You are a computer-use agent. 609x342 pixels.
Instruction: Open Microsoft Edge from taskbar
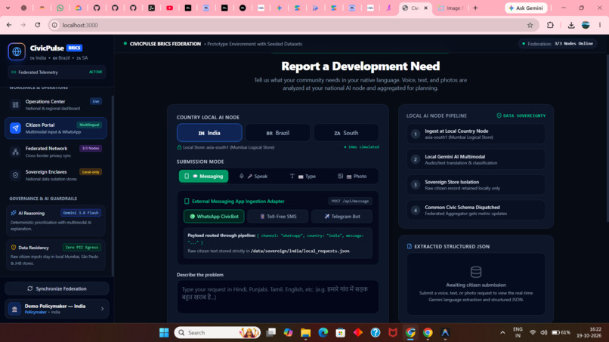323,333
